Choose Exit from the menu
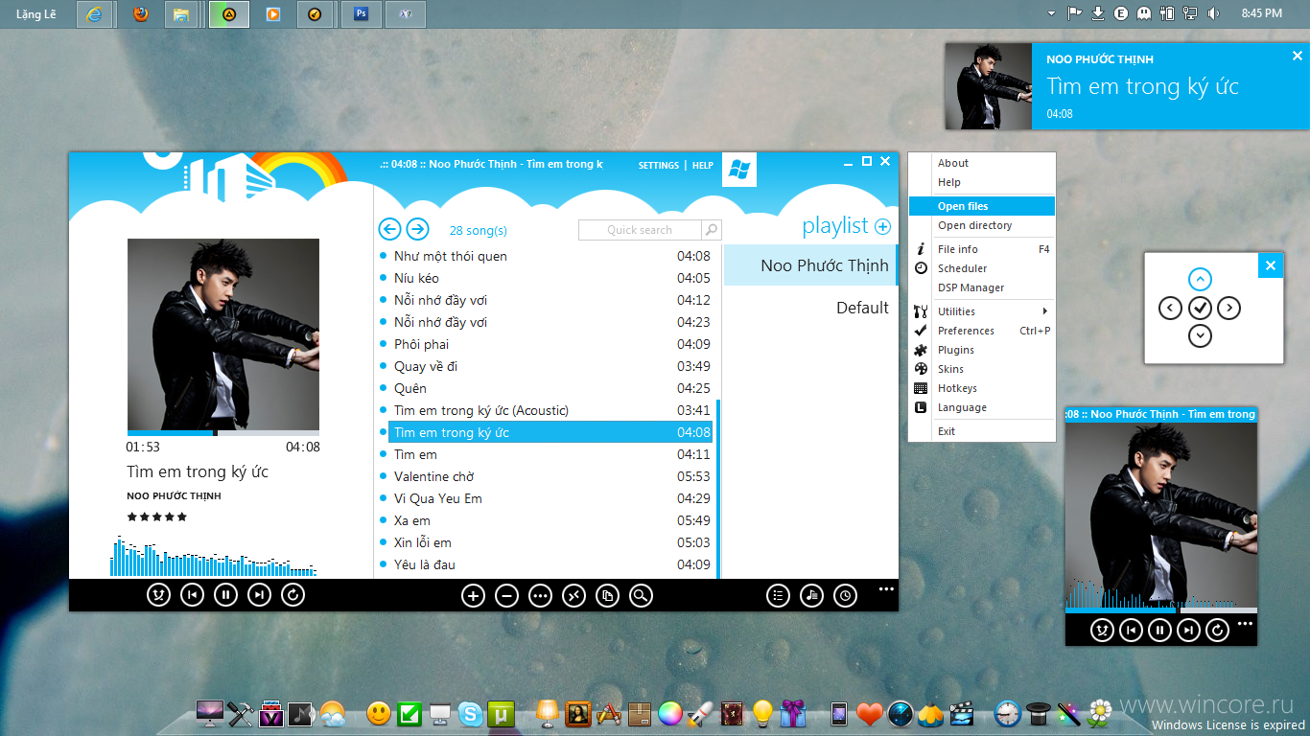The image size is (1310, 736). [982, 431]
